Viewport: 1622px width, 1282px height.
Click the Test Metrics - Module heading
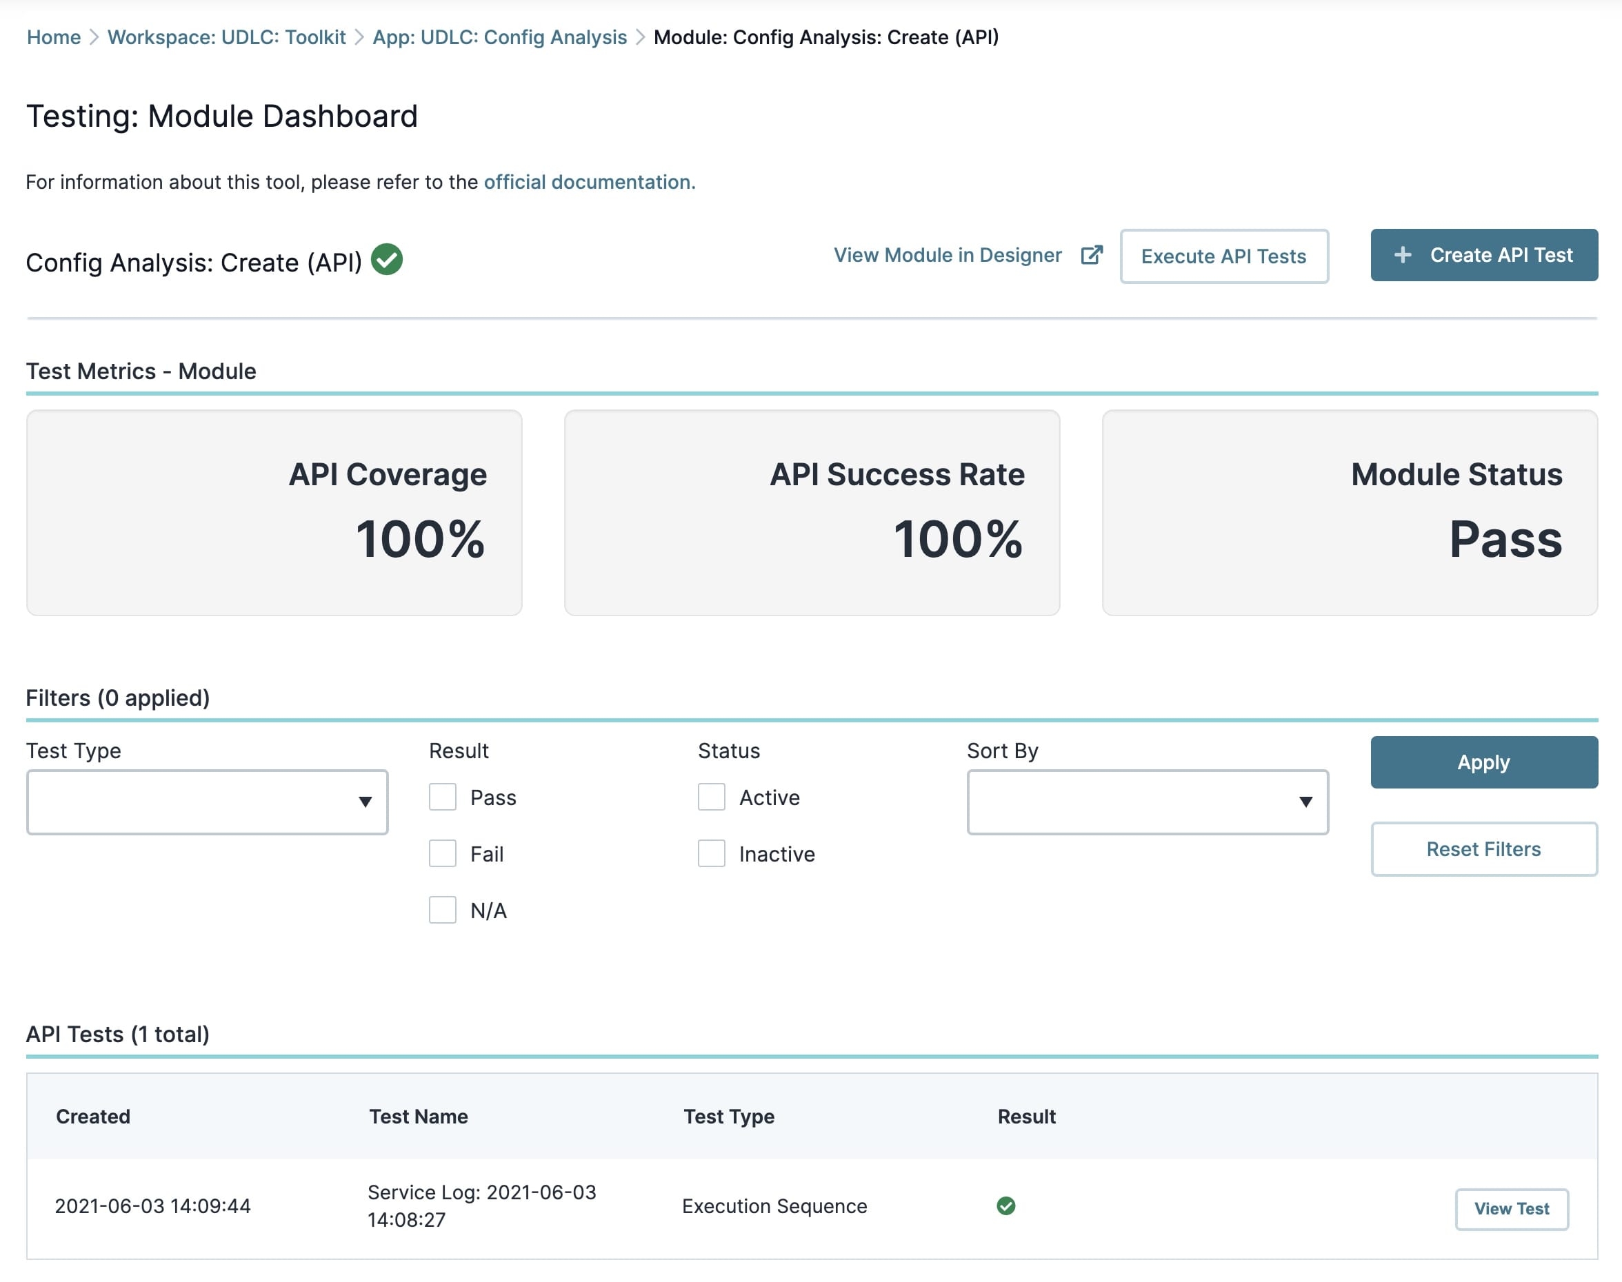[141, 371]
